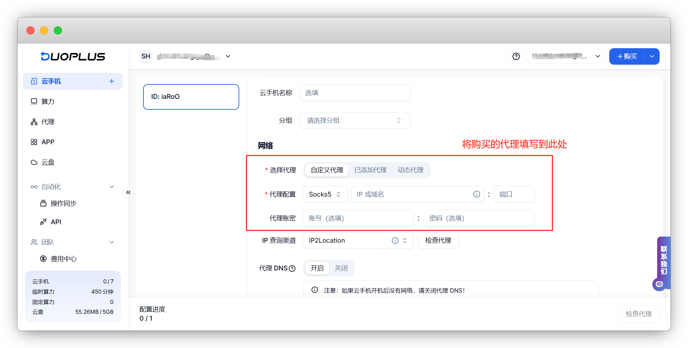The width and height of the screenshot is (688, 348).
Task: Click the help question mark icon
Action: (x=516, y=56)
